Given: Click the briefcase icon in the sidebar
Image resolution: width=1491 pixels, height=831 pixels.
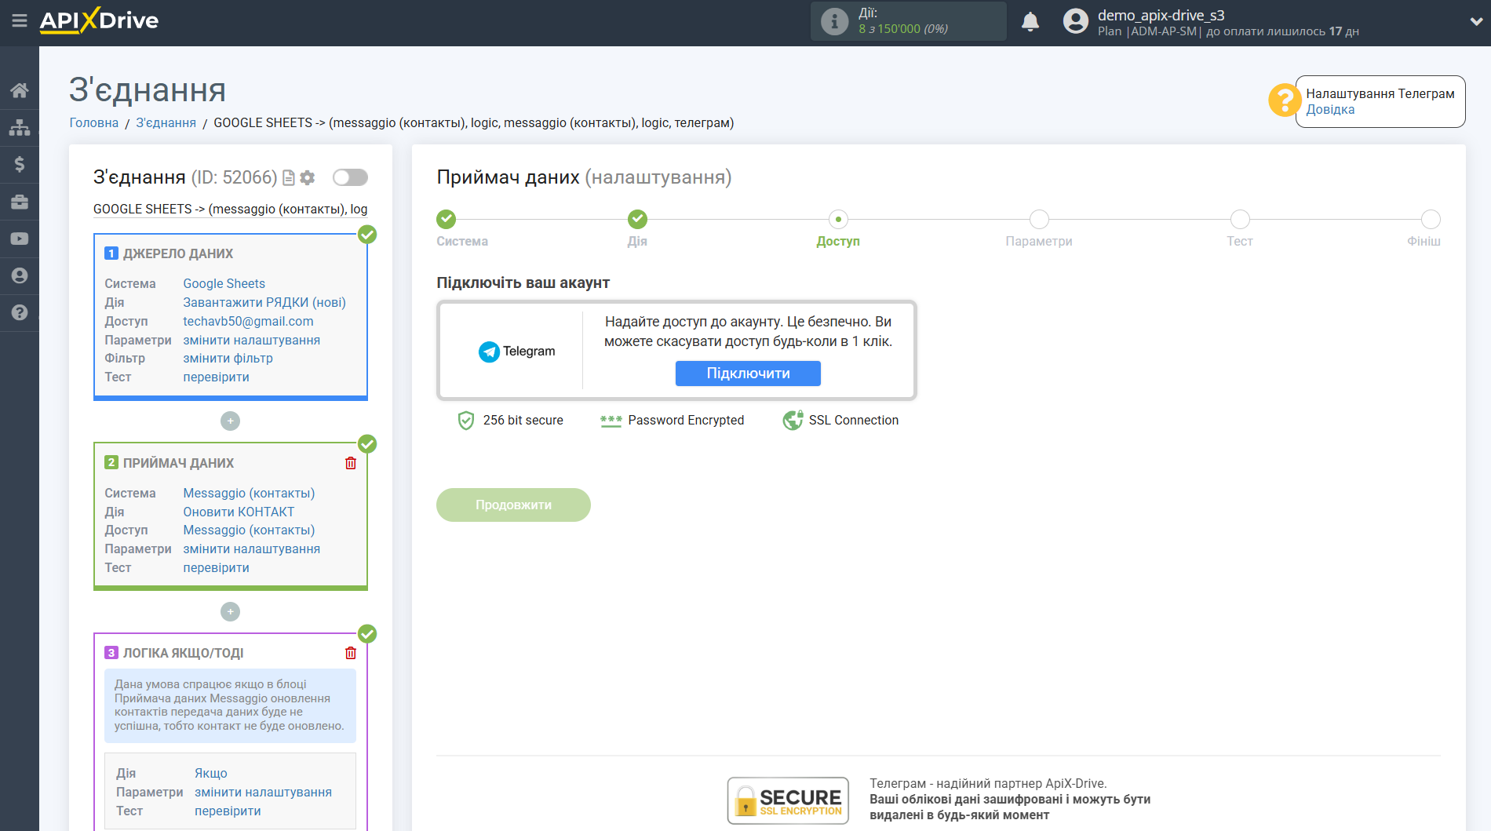Looking at the screenshot, I should point(20,202).
